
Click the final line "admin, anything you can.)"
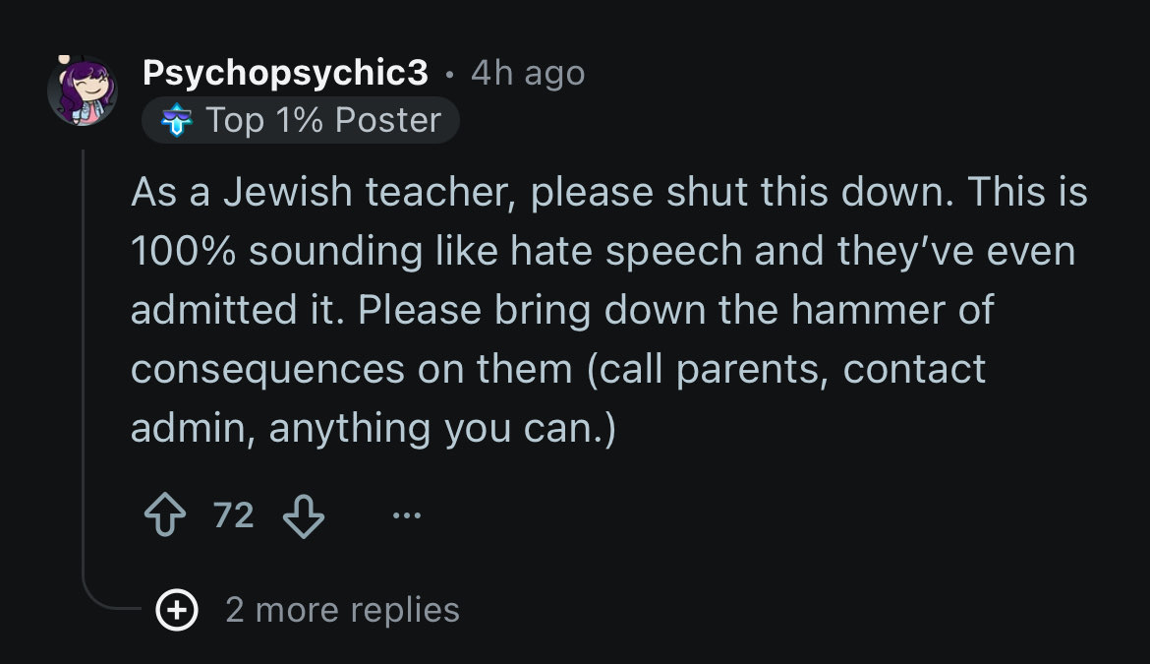coord(374,429)
